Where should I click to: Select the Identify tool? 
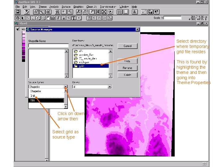tap(18, 18)
